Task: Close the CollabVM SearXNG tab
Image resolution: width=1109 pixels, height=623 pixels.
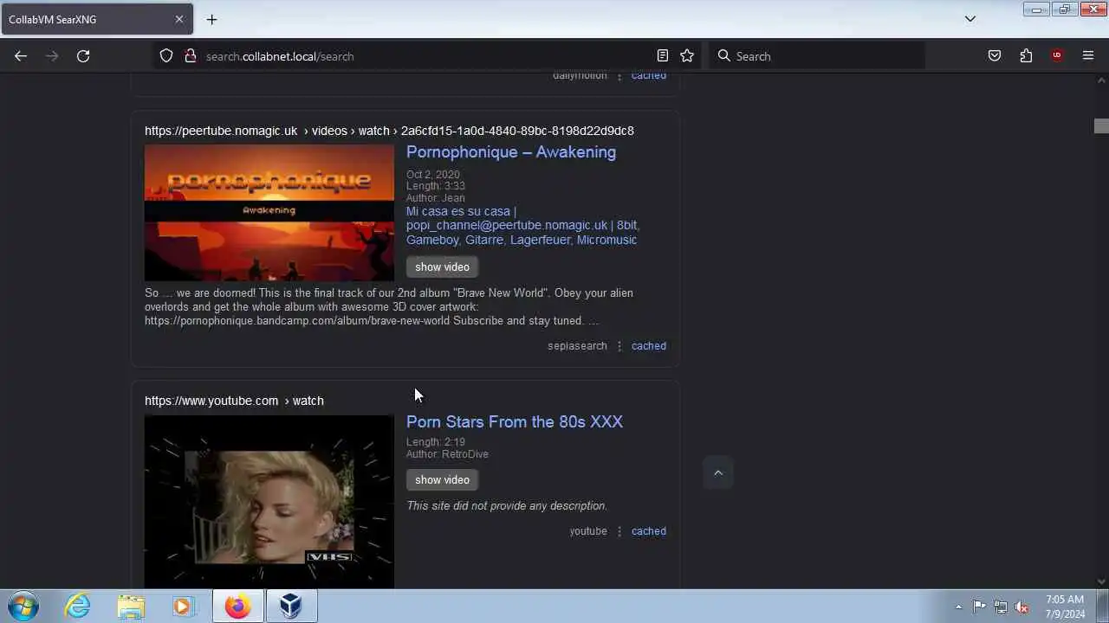Action: pos(179,19)
